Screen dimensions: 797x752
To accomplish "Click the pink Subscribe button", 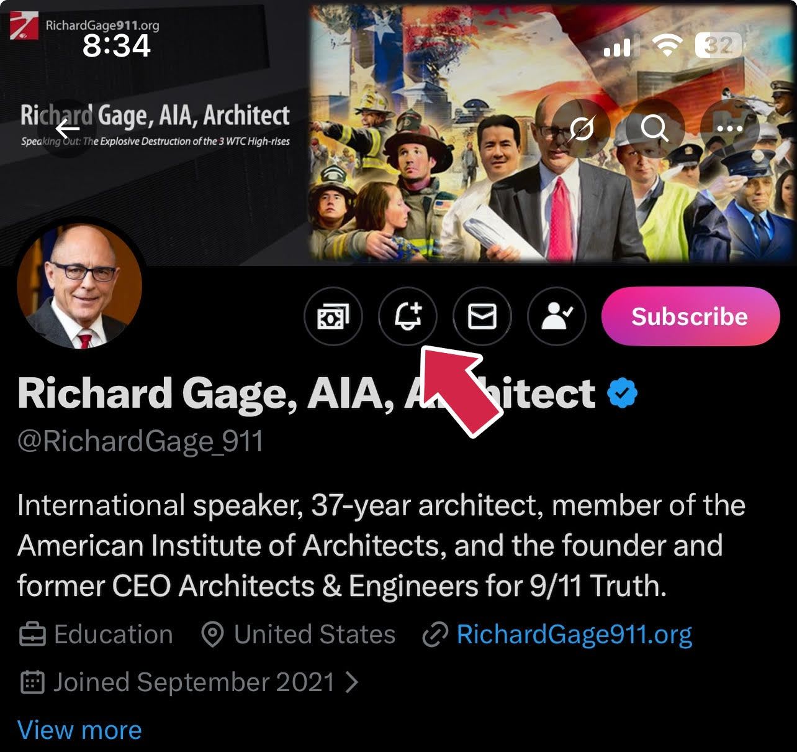I will [690, 316].
